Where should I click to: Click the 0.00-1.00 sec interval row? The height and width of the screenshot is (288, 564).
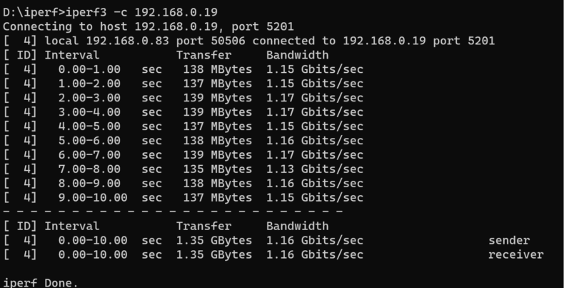(x=183, y=69)
